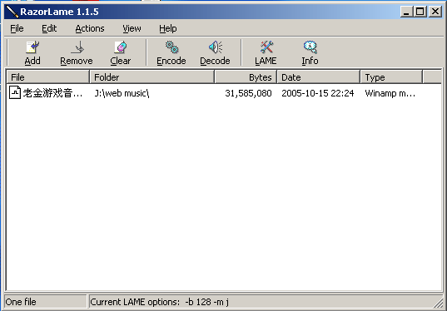The image size is (447, 311).
Task: Close the RazorLame window
Action: [x=435, y=12]
